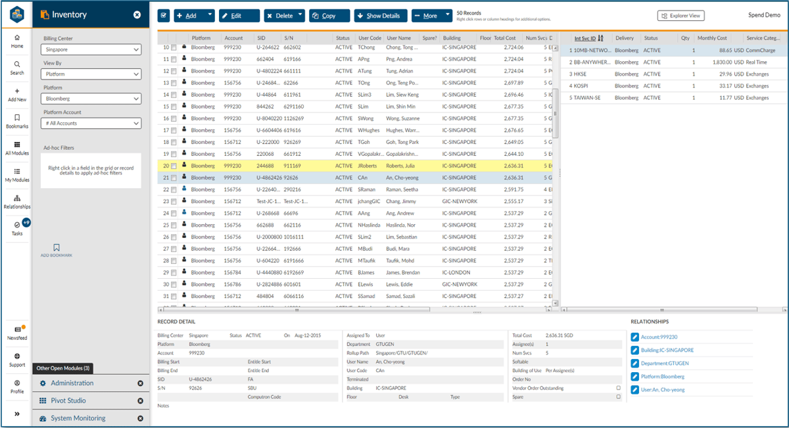Expand the sidebar with the double-chevron icon

[17, 414]
